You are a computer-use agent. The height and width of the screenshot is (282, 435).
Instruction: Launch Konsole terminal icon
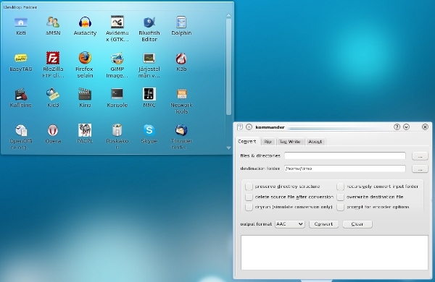coord(117,94)
